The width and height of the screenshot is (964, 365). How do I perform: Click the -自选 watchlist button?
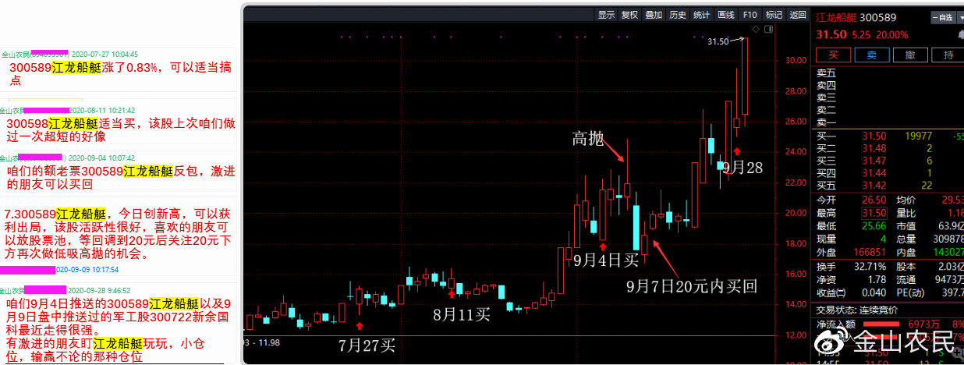942,17
